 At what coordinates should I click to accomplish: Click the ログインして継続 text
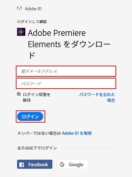(x=32, y=21)
